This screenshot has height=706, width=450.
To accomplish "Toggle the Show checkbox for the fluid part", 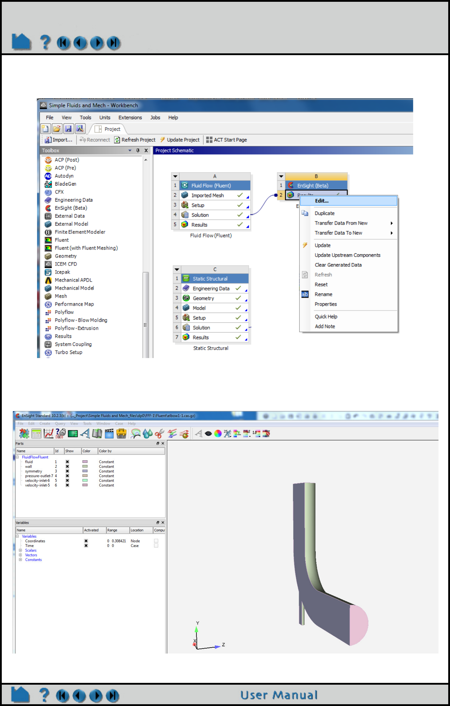I will pyautogui.click(x=67, y=462).
